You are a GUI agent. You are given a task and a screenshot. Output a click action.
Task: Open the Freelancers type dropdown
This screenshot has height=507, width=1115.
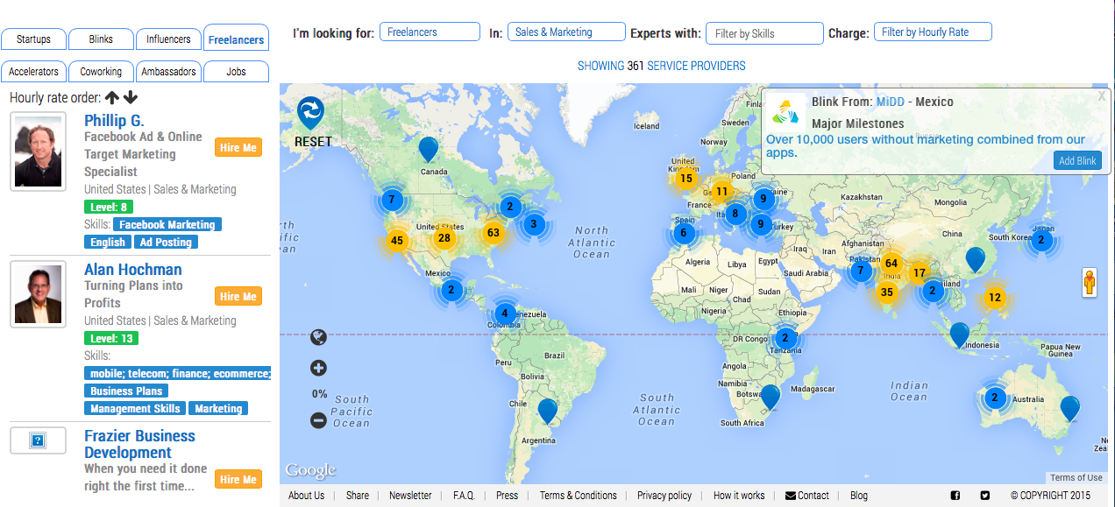pyautogui.click(x=430, y=32)
